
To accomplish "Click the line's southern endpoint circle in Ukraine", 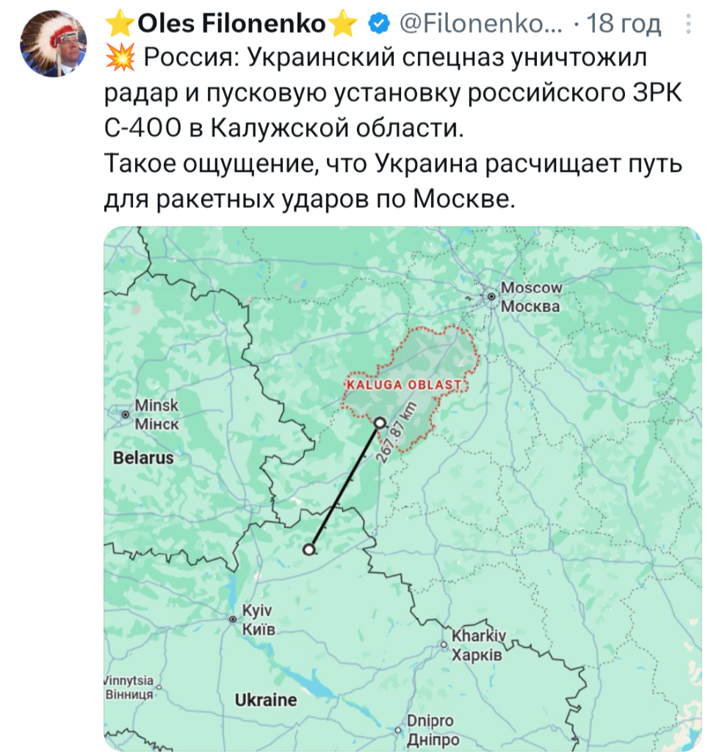I will tap(310, 549).
